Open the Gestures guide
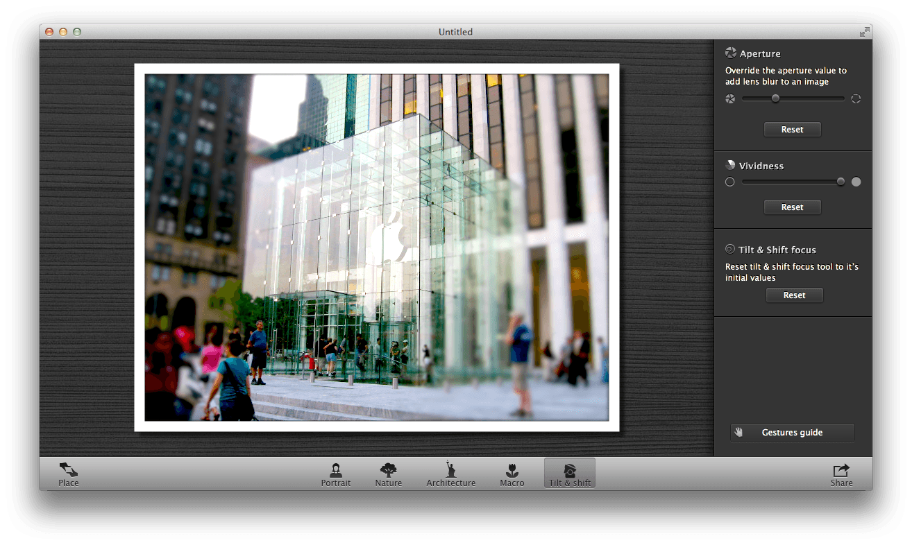This screenshot has width=912, height=545. coord(792,433)
